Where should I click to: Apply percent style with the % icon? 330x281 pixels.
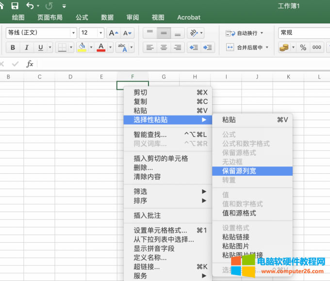303,48
